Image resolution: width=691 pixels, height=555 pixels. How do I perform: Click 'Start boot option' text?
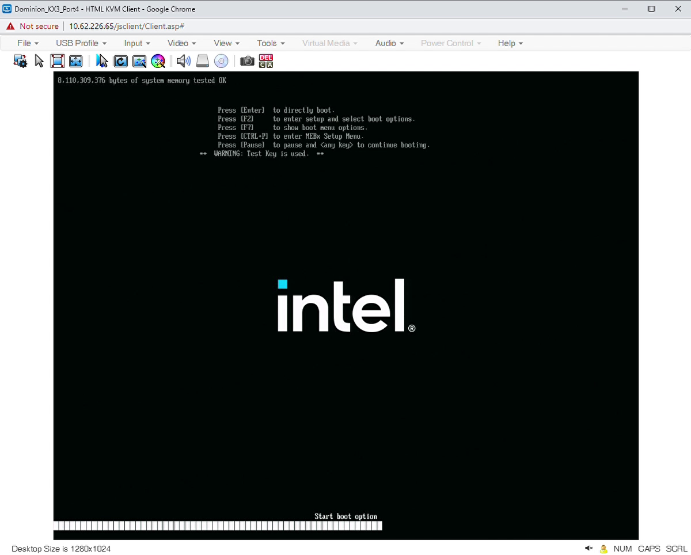tap(345, 516)
